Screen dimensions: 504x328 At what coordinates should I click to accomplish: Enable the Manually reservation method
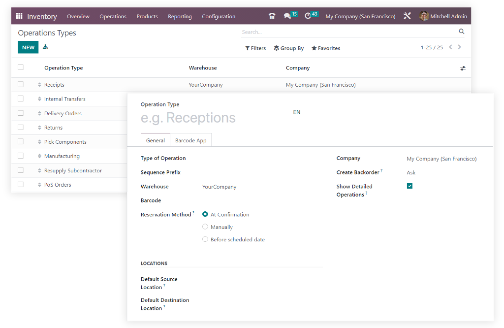tap(205, 227)
